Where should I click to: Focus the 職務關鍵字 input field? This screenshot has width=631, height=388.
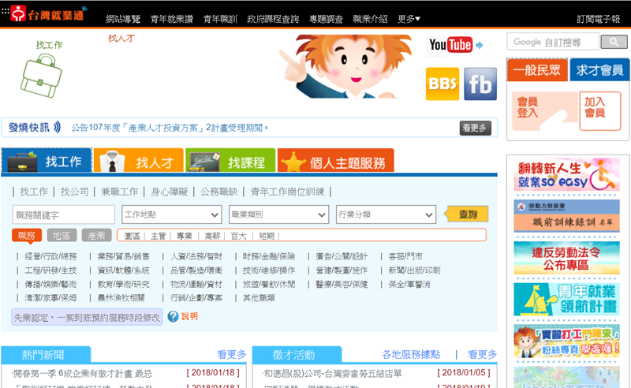pyautogui.click(x=64, y=215)
